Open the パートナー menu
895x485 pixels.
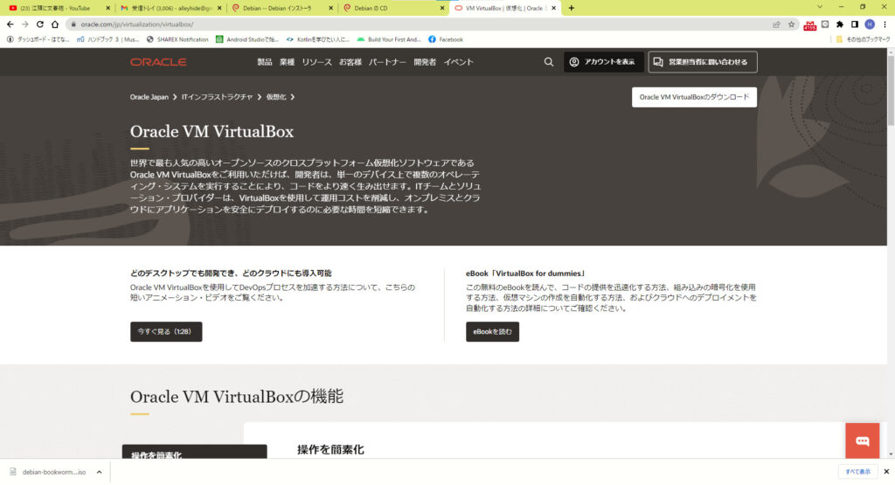387,62
